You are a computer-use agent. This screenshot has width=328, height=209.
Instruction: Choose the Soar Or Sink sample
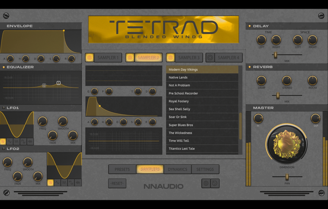click(x=202, y=117)
